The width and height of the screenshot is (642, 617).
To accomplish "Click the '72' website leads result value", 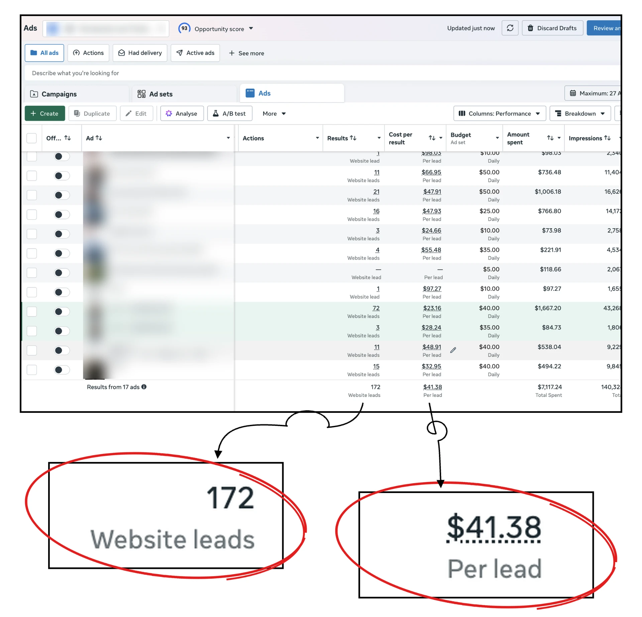I will pyautogui.click(x=376, y=308).
